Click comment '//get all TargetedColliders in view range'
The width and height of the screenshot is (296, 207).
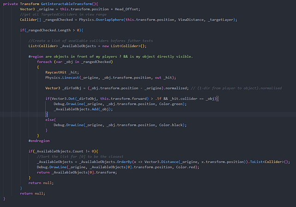(63, 15)
